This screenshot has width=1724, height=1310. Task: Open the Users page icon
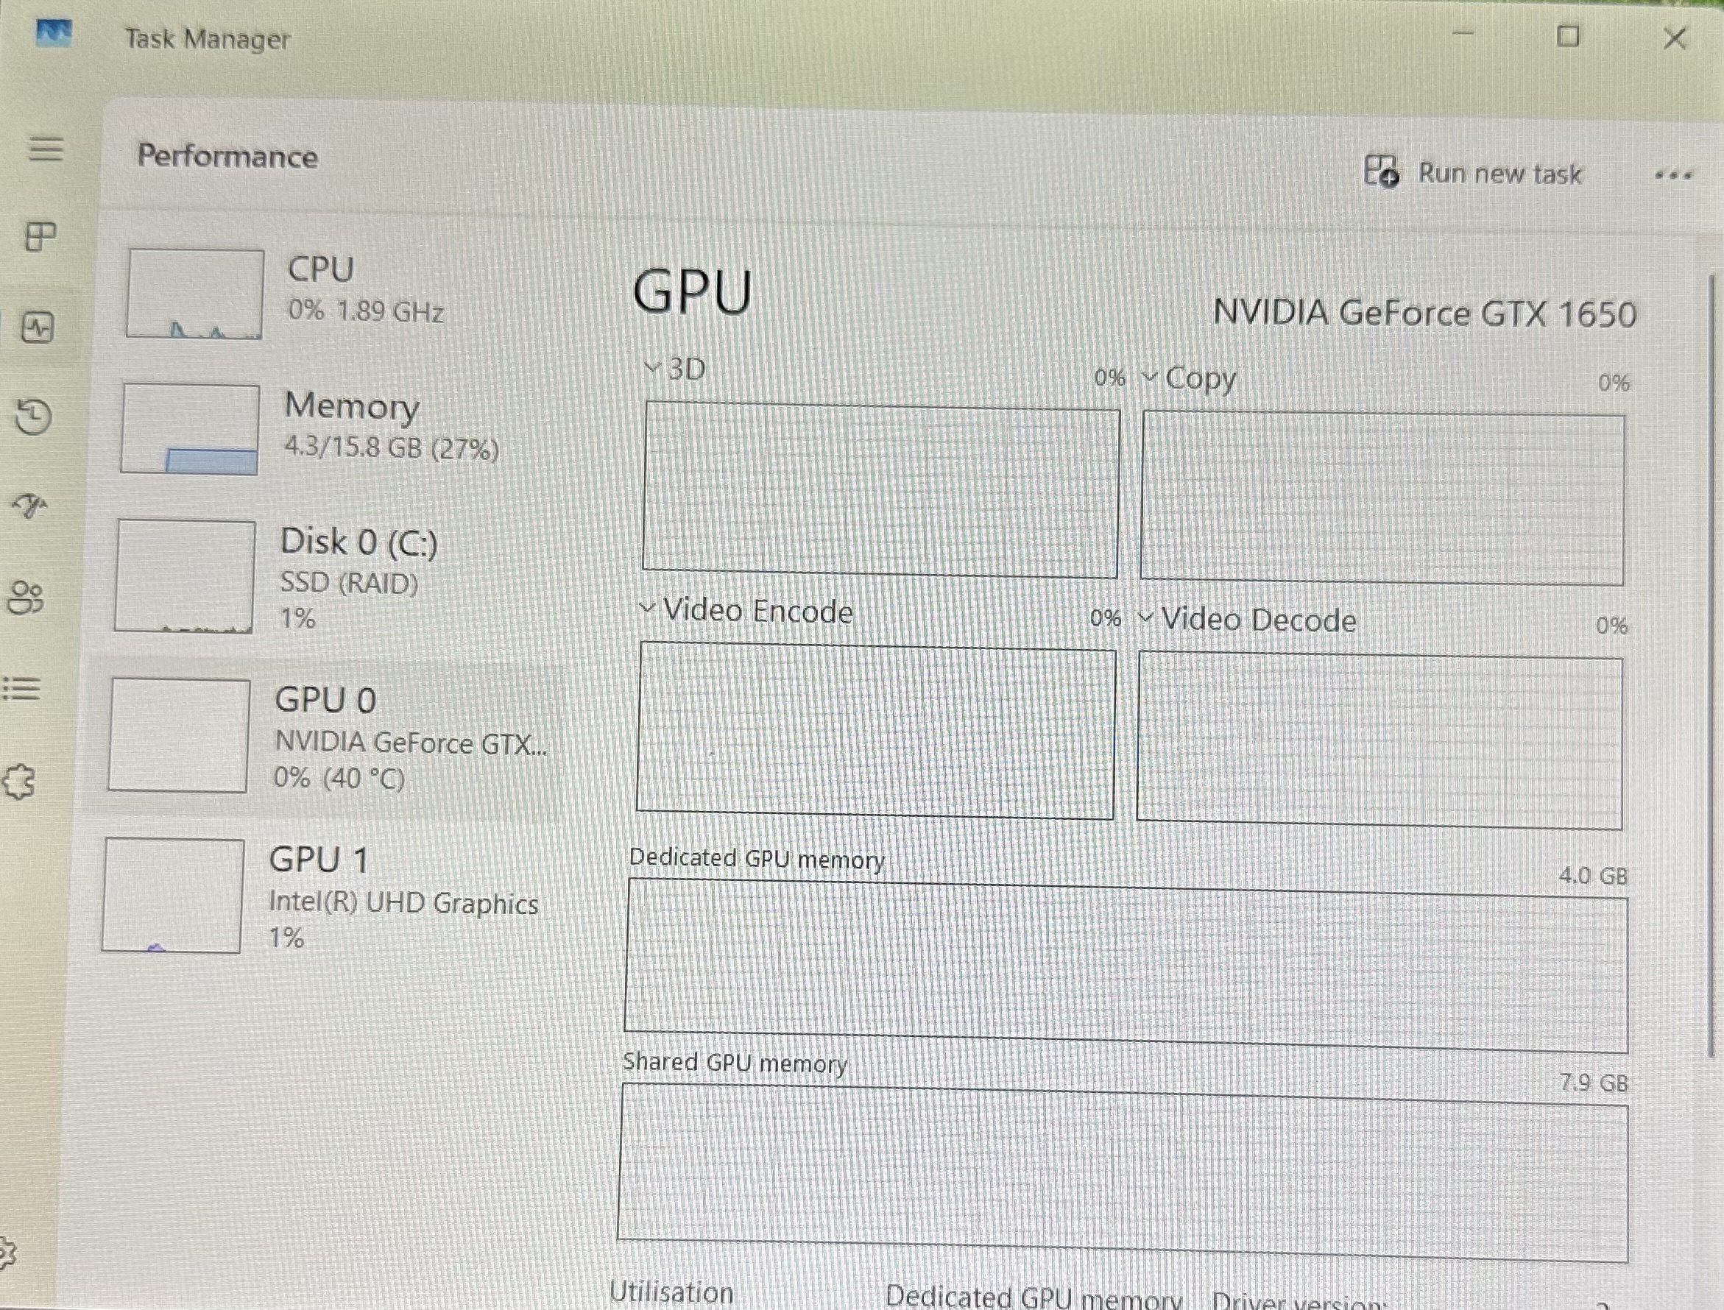(x=26, y=598)
